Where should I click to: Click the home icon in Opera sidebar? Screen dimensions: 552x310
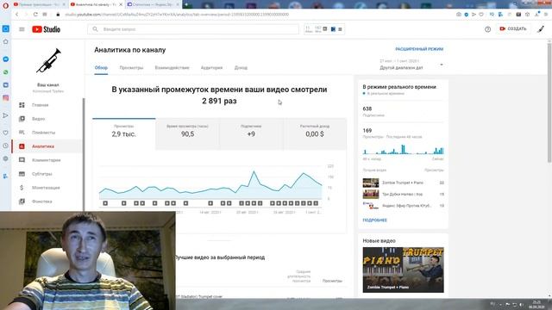6,41
